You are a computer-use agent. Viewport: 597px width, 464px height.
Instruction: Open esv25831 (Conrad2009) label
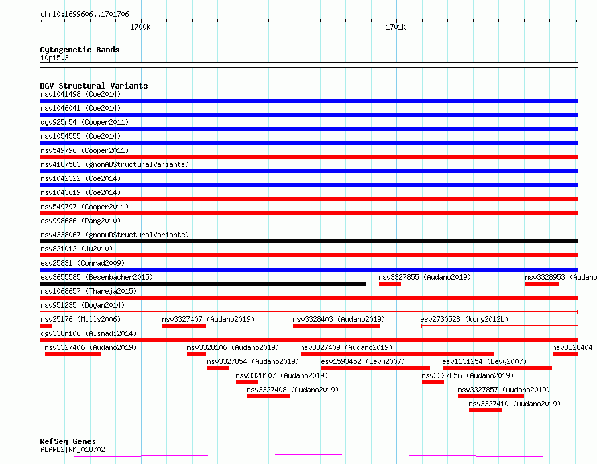[x=83, y=263]
